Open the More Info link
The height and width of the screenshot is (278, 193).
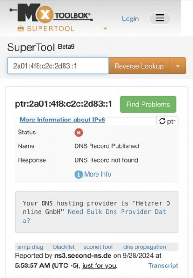pos(97,174)
